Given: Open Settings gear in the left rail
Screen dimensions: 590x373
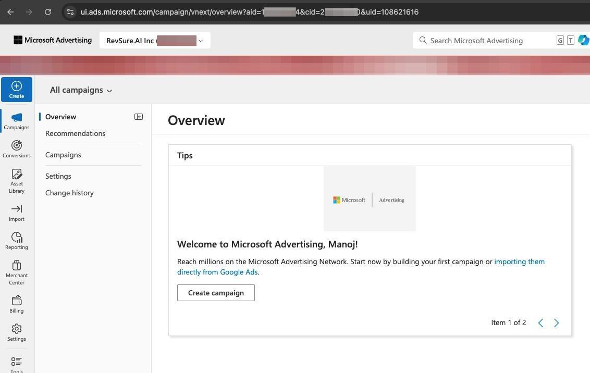Looking at the screenshot, I should 17,332.
